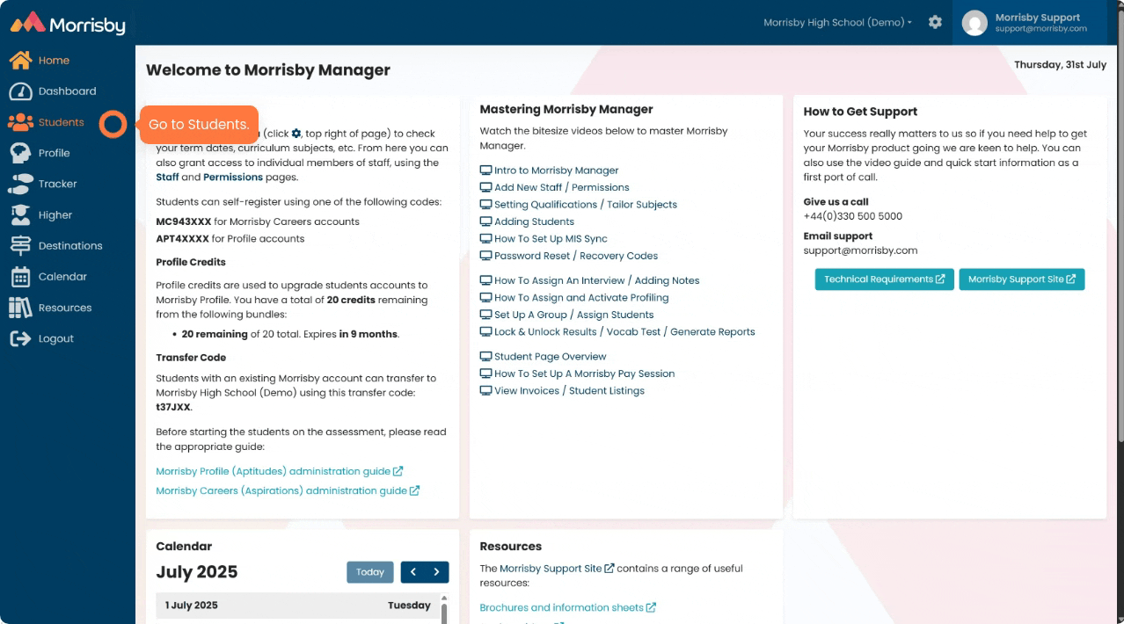Go to previous calendar month
Image resolution: width=1124 pixels, height=624 pixels.
pos(412,572)
